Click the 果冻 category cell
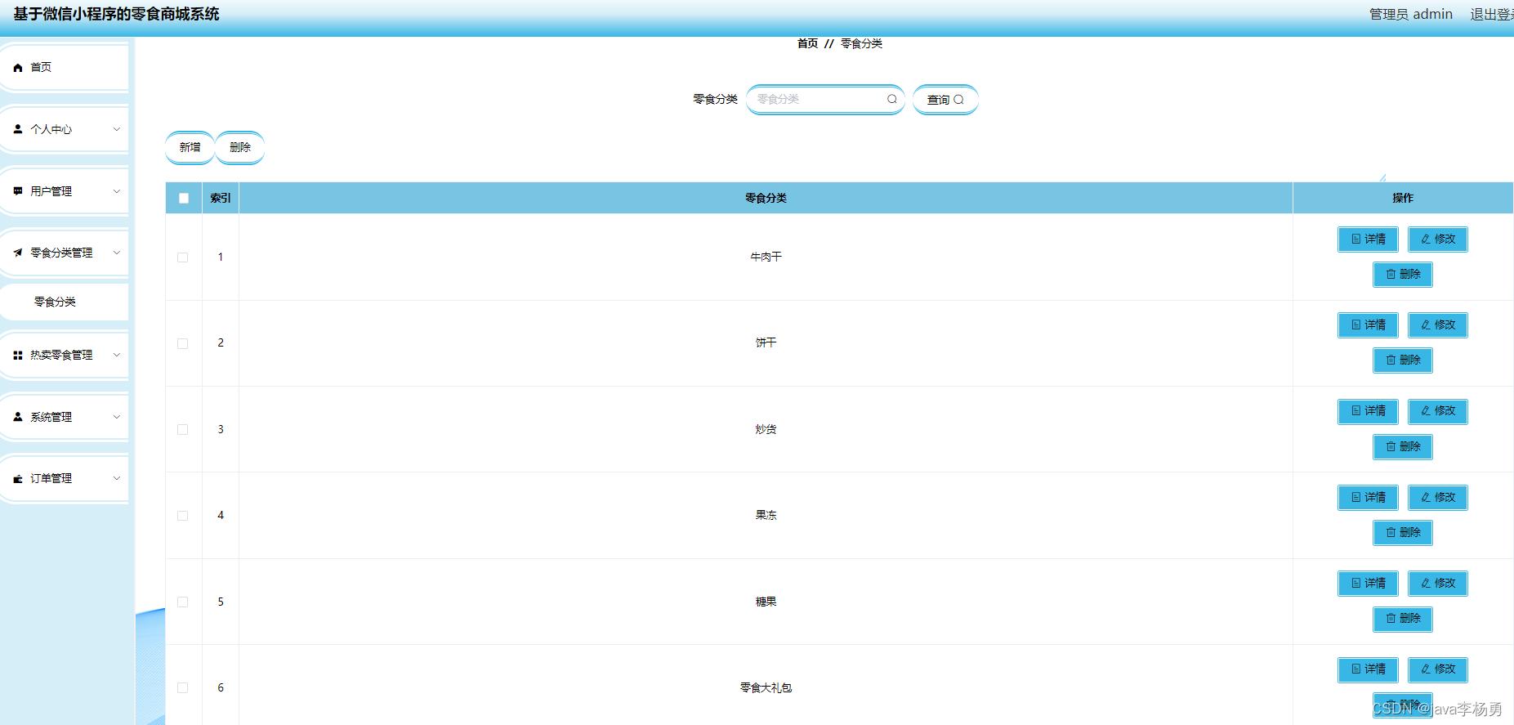 pyautogui.click(x=766, y=516)
